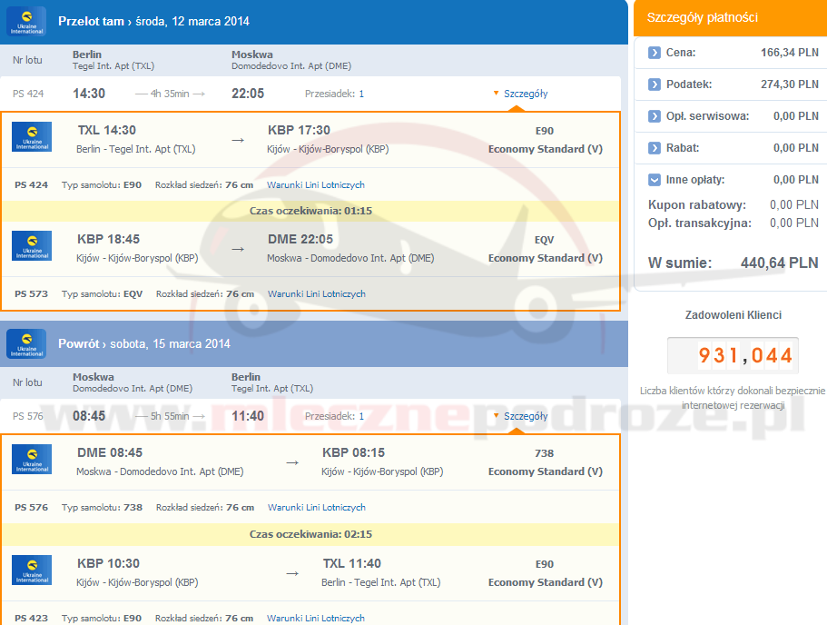This screenshot has width=827, height=625.
Task: Click the Szczegóły płatności orange header
Action: coord(730,17)
